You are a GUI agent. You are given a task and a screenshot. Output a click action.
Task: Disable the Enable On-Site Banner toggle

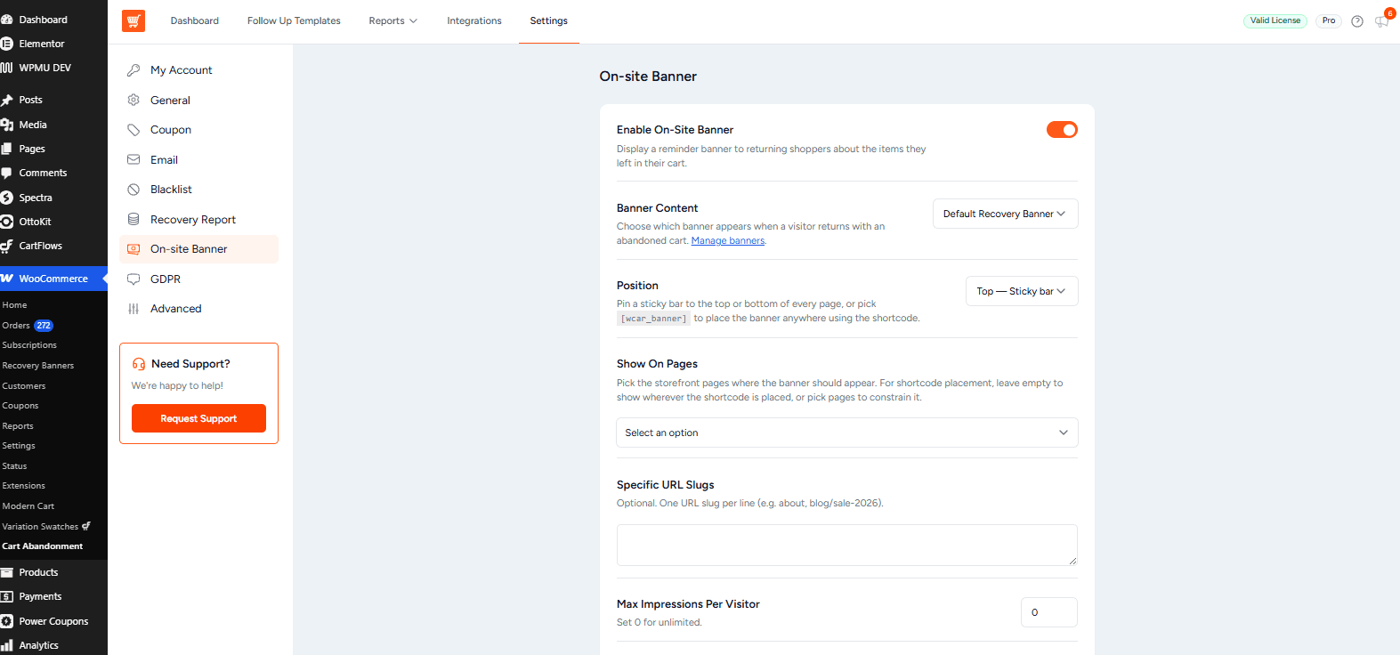[x=1062, y=130]
